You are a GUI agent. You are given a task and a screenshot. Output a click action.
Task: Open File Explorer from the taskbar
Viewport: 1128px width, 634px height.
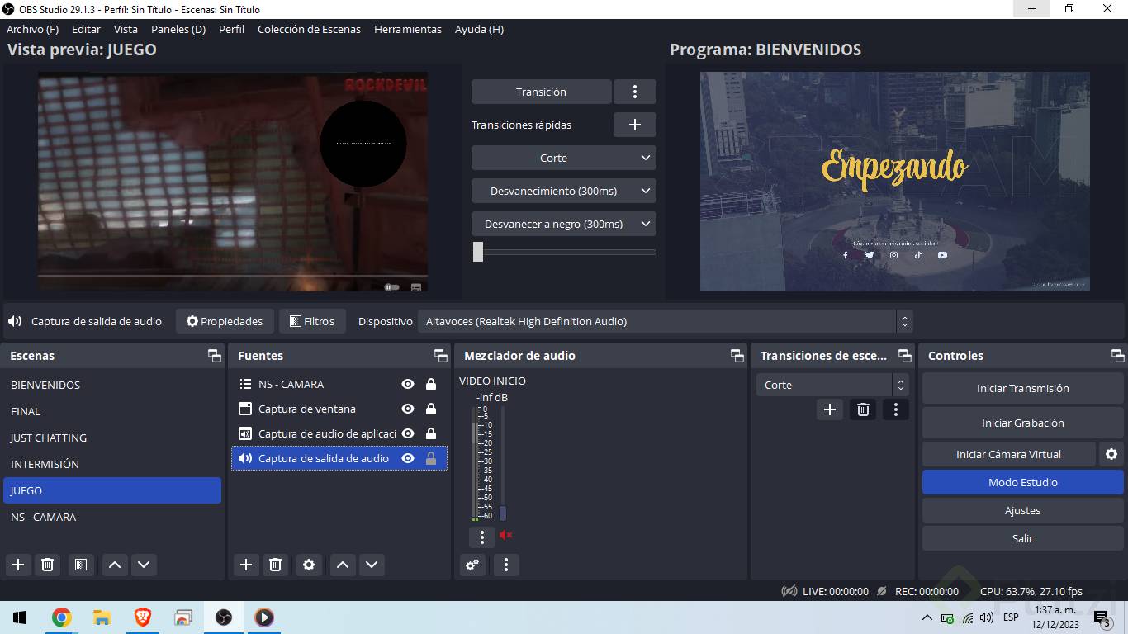pos(102,617)
